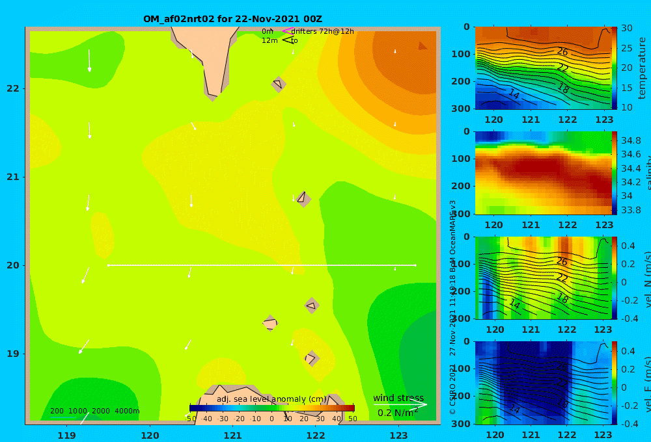Image resolution: width=651 pixels, height=442 pixels.
Task: Select the '12m' legend label
Action: [270, 40]
